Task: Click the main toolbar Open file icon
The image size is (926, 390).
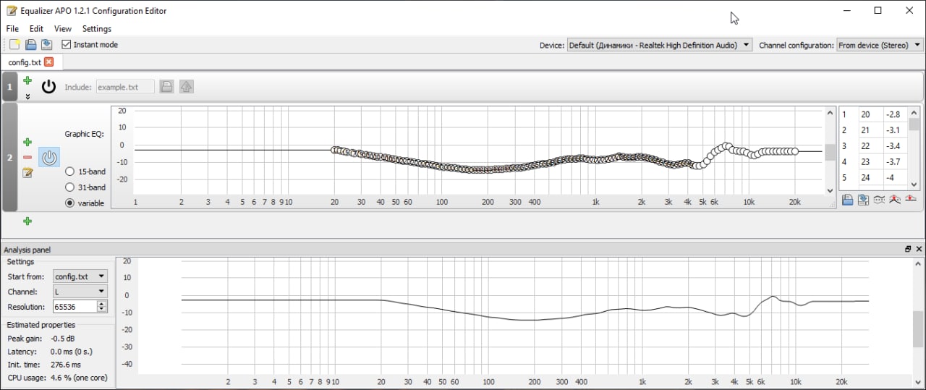Action: [30, 45]
